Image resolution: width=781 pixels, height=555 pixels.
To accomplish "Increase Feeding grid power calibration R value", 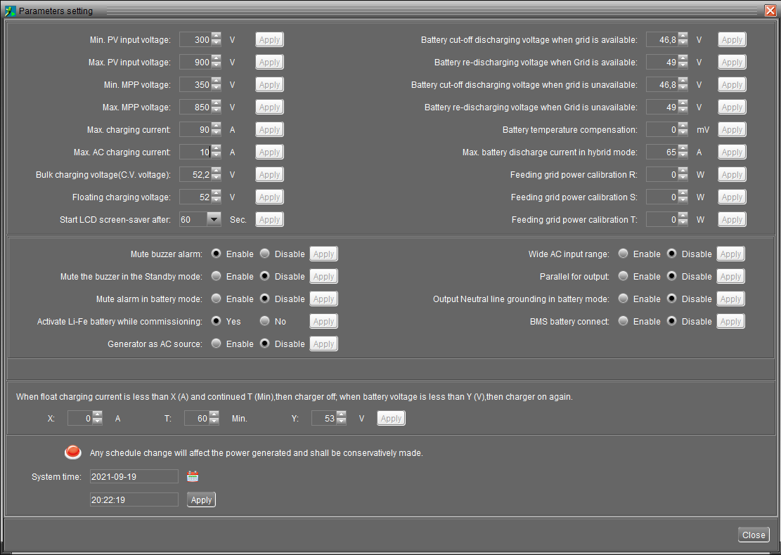I will click(683, 171).
